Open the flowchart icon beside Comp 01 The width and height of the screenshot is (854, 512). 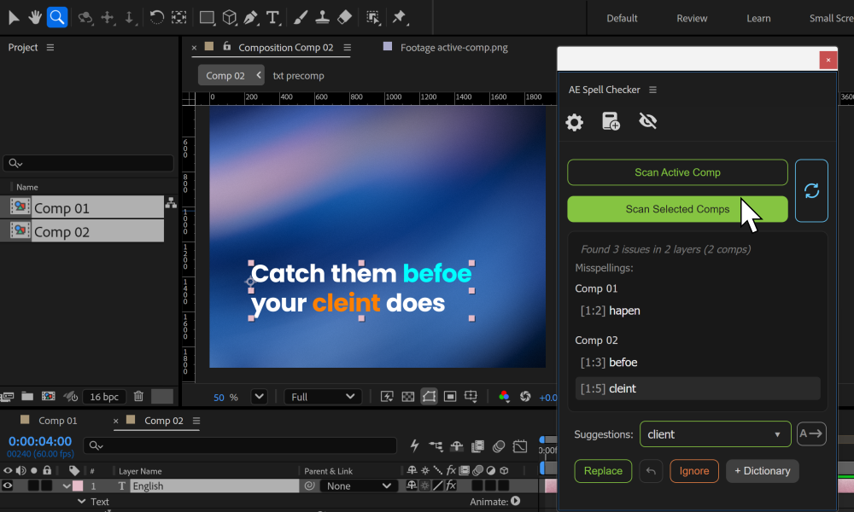pos(171,203)
